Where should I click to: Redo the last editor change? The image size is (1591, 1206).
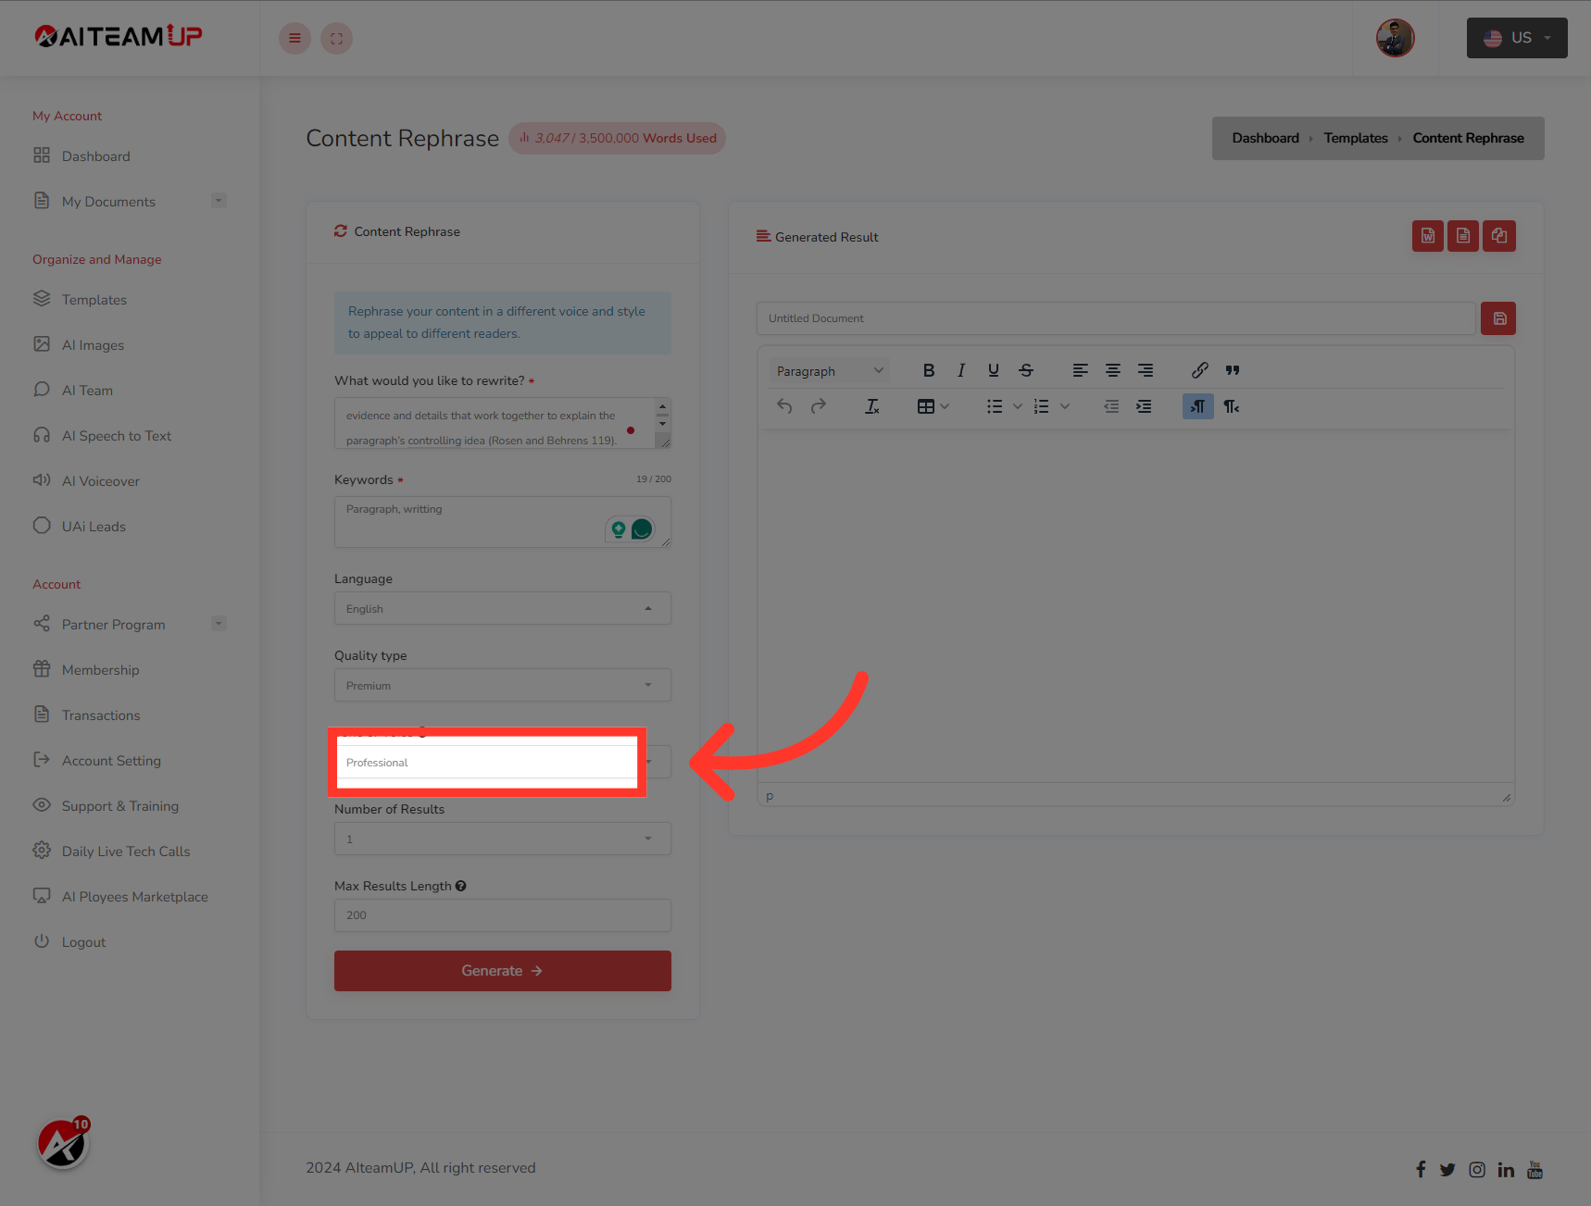pos(818,406)
